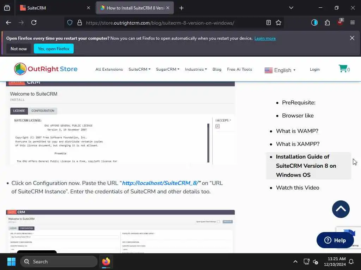Open the network display tray icon
Viewport: 361px width, 270px height.
pos(306,262)
